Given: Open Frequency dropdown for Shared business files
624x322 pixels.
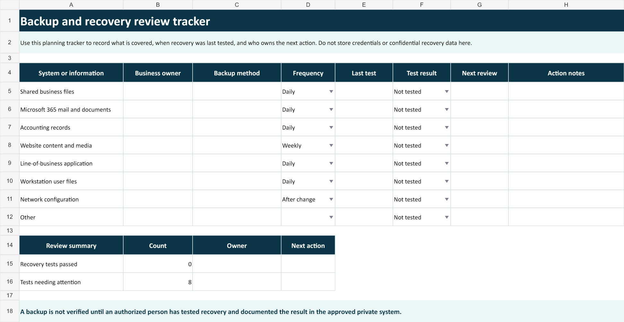Looking at the screenshot, I should pyautogui.click(x=331, y=92).
